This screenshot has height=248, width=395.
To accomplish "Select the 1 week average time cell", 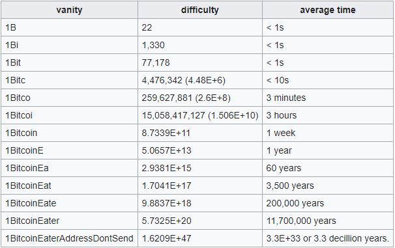I will click(328, 133).
